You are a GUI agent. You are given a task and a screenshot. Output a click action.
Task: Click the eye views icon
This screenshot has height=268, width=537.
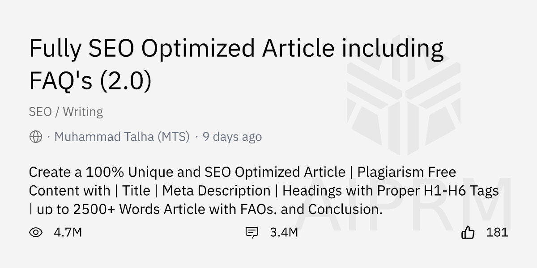point(36,232)
